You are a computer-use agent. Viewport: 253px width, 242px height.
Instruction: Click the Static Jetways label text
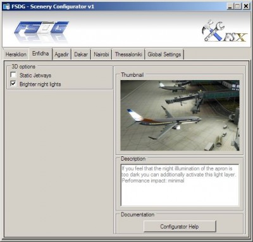coord(35,75)
